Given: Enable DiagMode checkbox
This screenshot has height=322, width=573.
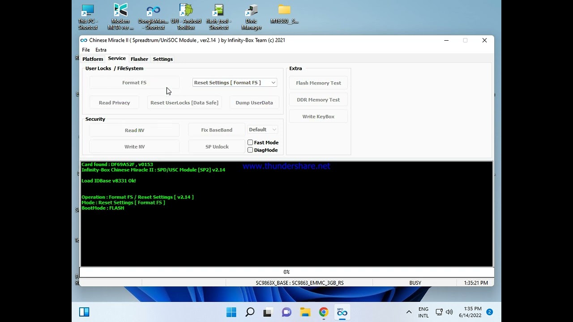Looking at the screenshot, I should (250, 150).
